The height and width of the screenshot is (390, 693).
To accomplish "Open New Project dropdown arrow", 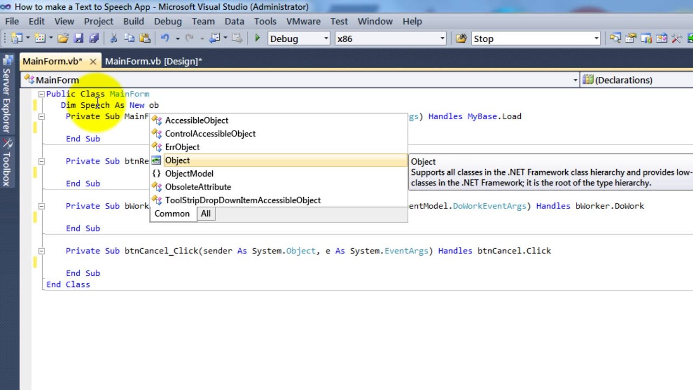I will tap(28, 38).
